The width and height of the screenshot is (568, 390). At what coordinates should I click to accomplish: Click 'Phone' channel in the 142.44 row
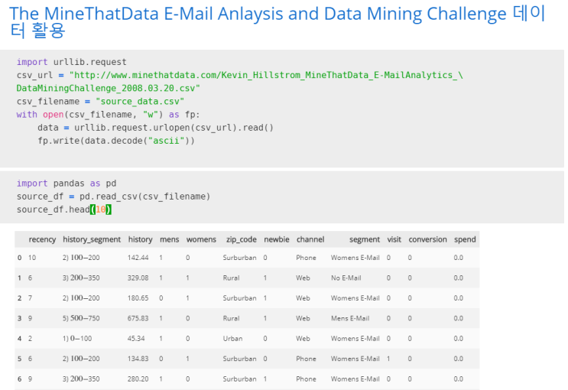tap(306, 258)
